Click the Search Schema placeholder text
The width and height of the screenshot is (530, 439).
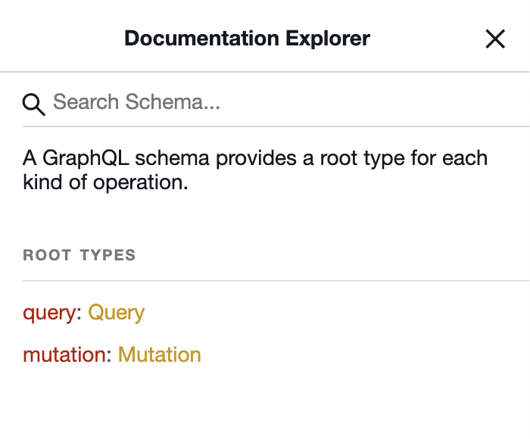(x=136, y=102)
